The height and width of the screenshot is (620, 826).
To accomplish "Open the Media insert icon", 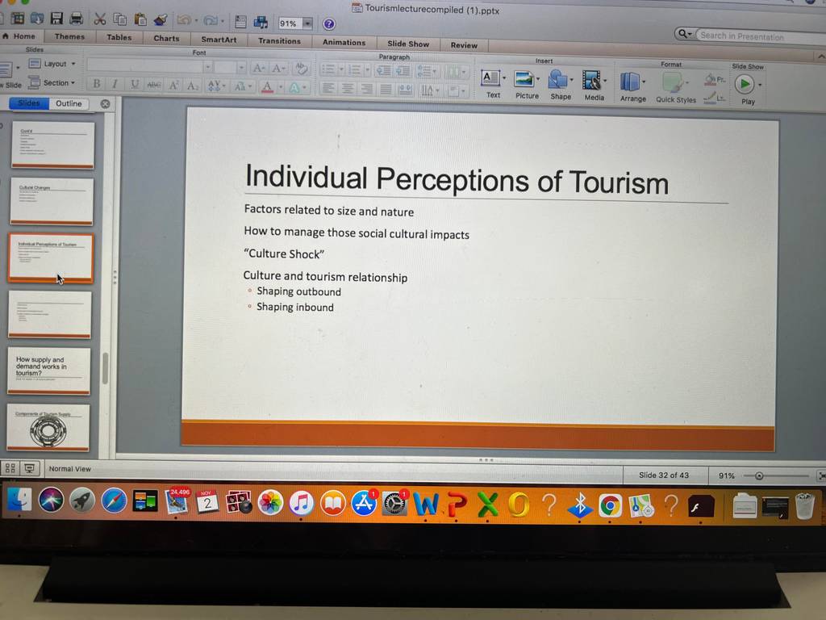I will 594,86.
